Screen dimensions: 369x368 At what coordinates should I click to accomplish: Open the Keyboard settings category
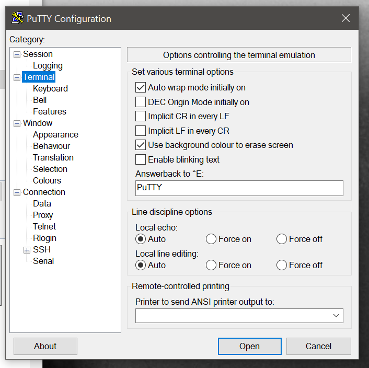point(50,89)
